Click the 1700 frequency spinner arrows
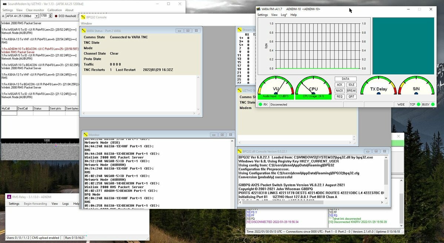This screenshot has width=444, height=243. (50, 16)
